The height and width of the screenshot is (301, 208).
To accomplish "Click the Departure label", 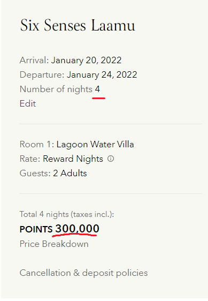I will [42, 75].
